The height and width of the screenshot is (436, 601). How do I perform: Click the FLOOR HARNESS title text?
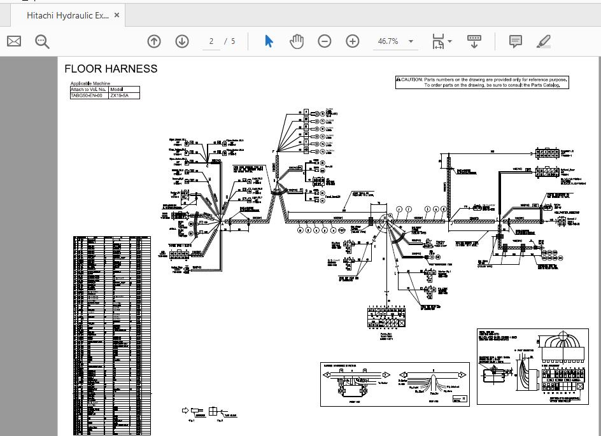pyautogui.click(x=111, y=69)
